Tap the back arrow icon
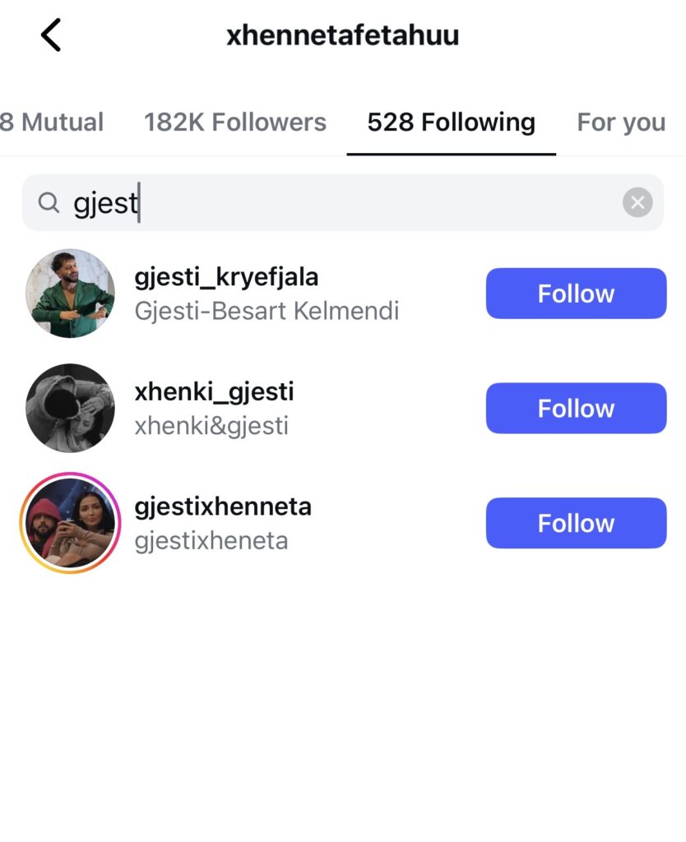686x842 pixels. click(51, 36)
